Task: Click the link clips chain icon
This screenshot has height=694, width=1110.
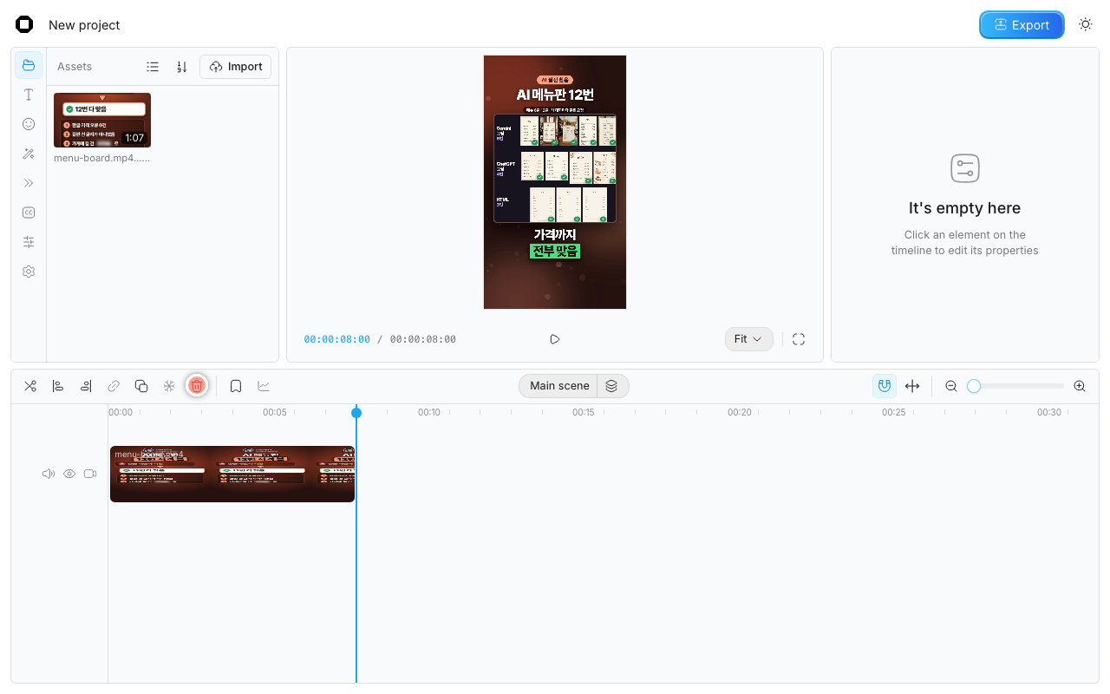Action: [x=114, y=386]
